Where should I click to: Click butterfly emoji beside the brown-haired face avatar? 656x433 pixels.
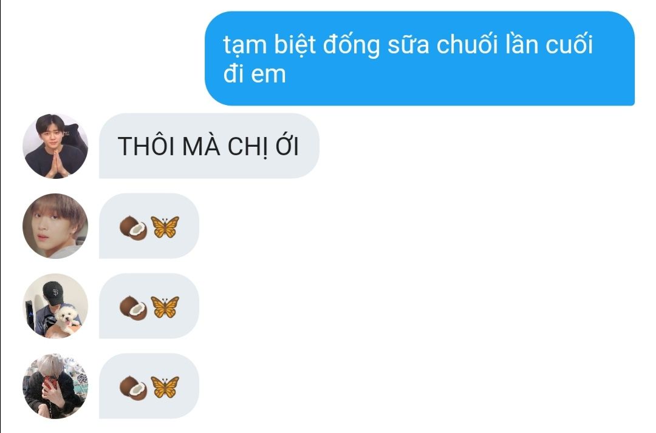point(165,227)
